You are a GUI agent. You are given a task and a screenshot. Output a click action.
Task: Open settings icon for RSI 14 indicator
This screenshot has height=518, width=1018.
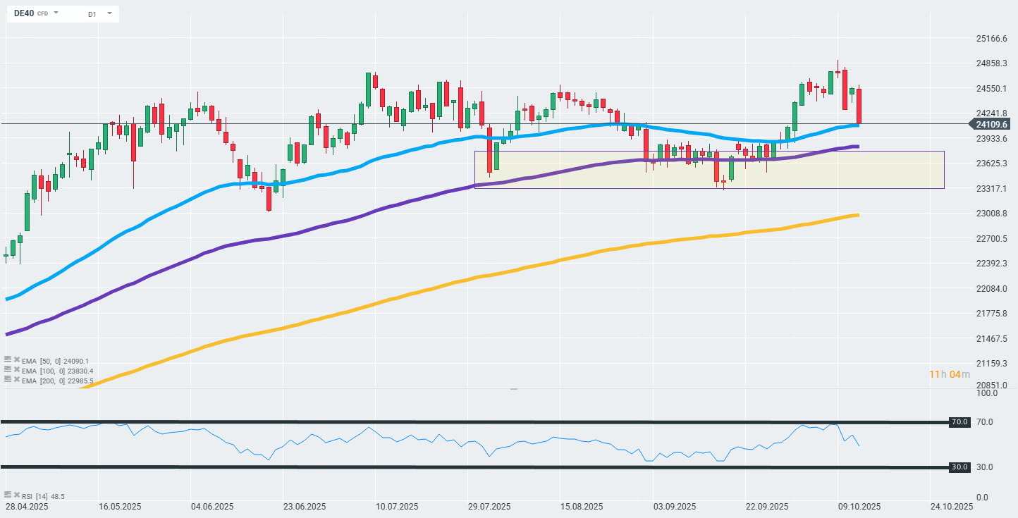tap(8, 495)
